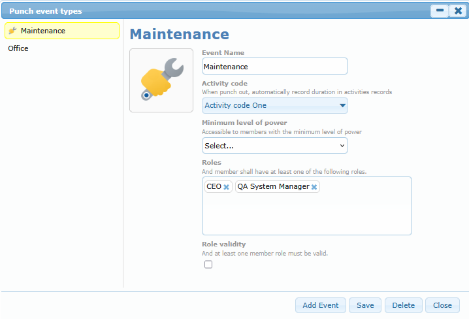
Task: Remove the CEO role tag
Action: [227, 187]
